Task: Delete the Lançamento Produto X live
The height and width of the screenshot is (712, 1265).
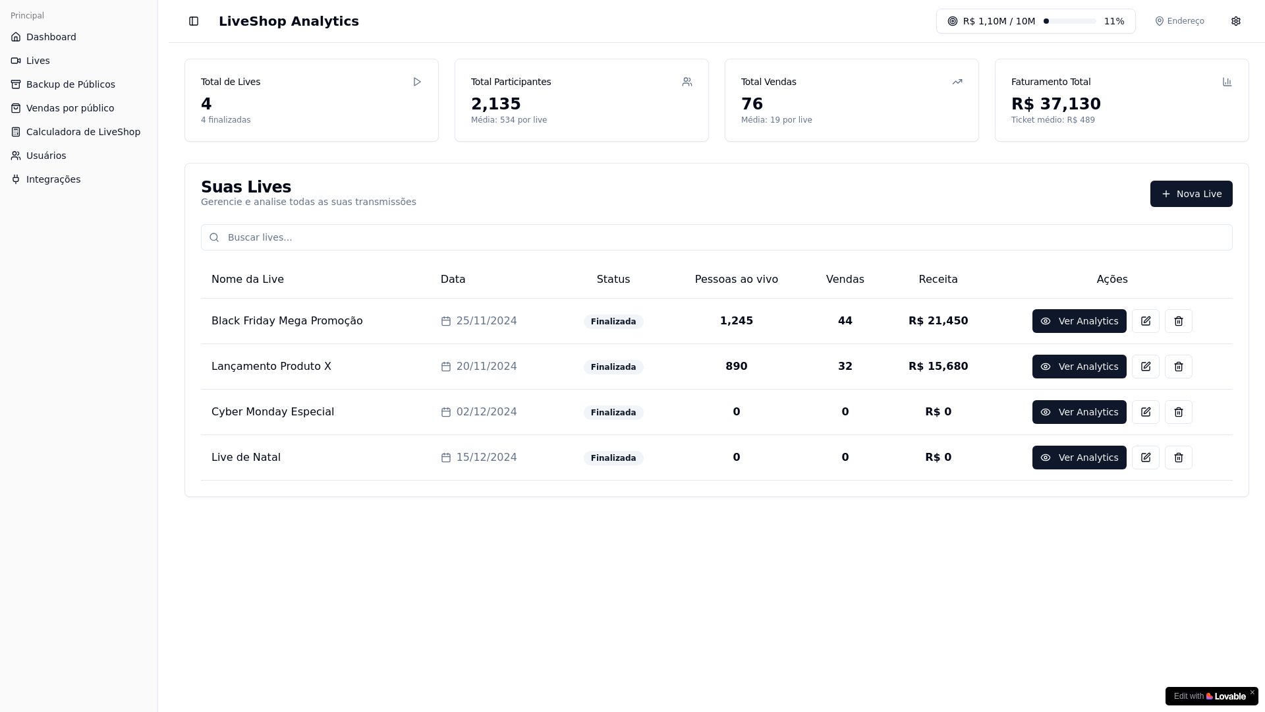Action: [x=1179, y=367]
